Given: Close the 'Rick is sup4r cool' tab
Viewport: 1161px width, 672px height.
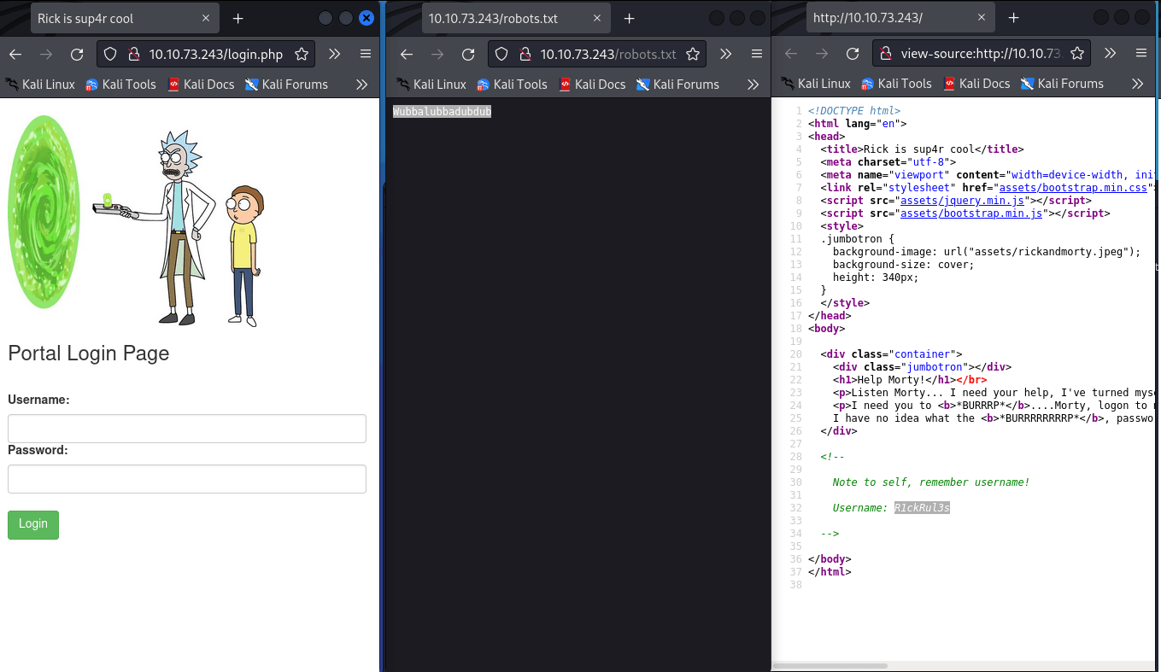Looking at the screenshot, I should [x=207, y=18].
